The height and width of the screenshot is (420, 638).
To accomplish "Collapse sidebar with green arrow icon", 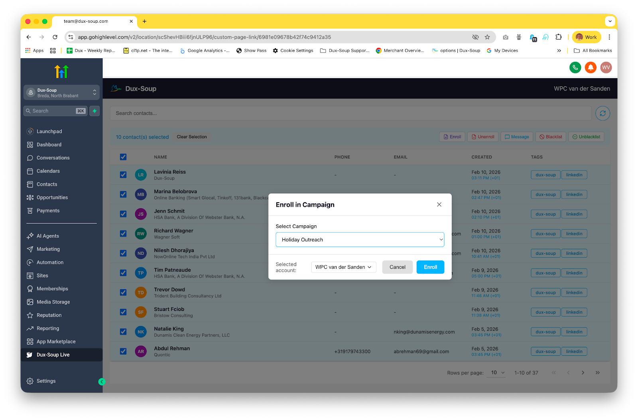I will tap(102, 382).
